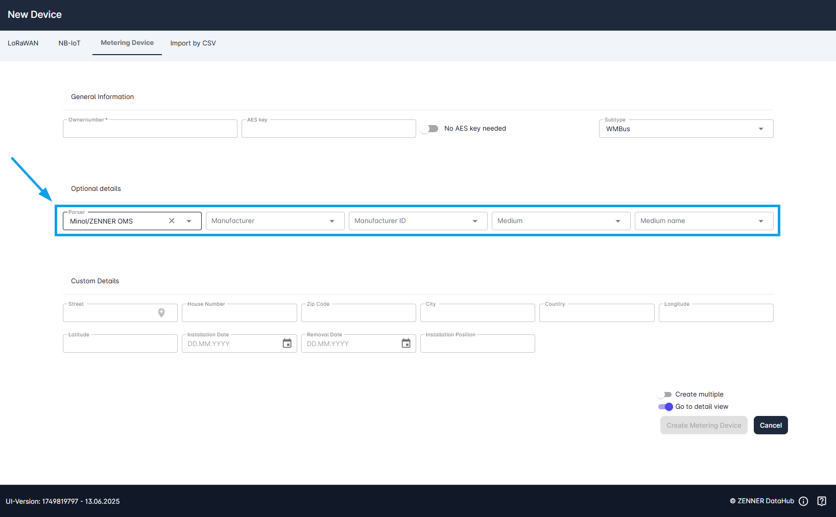Viewport: 836px width, 517px height.
Task: Disable the Go to detail view toggle
Action: 666,407
